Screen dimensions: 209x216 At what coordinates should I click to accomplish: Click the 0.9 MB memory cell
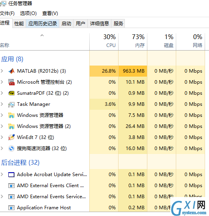pyautogui.click(x=133, y=93)
